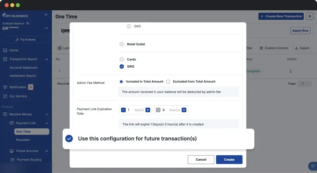The image size is (317, 173).
Task: Select the OVO radio option
Action: point(128,26)
